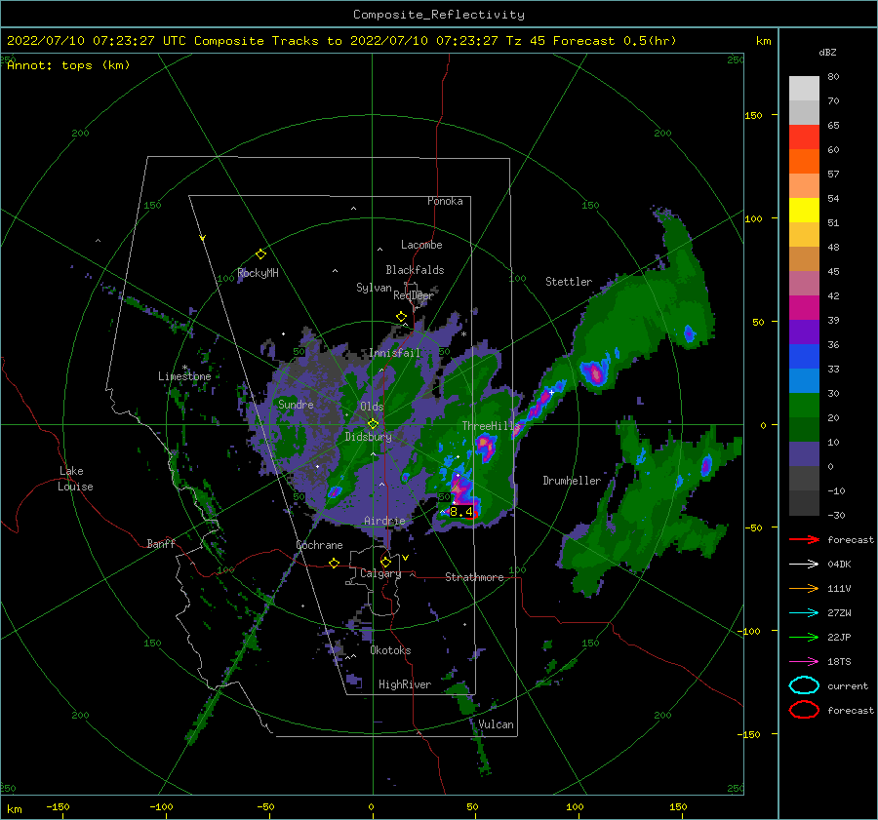Click the purple swatch between 39 and 36 dBZ
The image size is (878, 820).
click(804, 332)
